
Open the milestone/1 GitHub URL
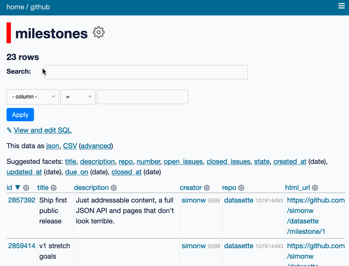tap(315, 216)
